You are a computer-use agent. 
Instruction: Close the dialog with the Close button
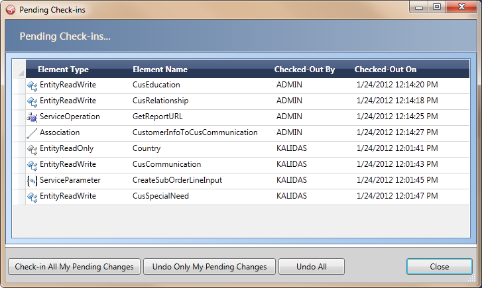click(x=440, y=267)
